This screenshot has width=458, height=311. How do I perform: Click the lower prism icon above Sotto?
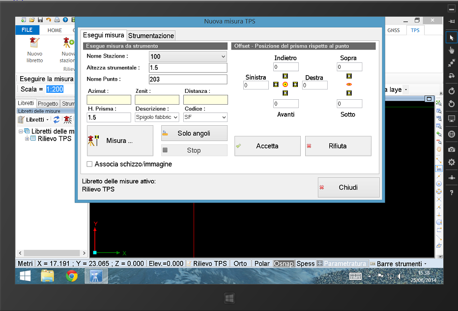(x=349, y=93)
